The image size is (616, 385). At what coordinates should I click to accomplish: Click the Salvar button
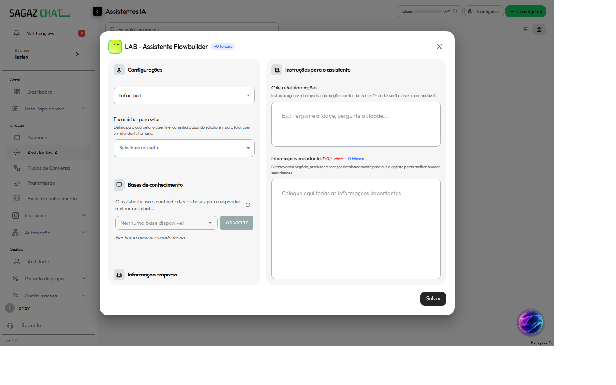[x=433, y=299]
